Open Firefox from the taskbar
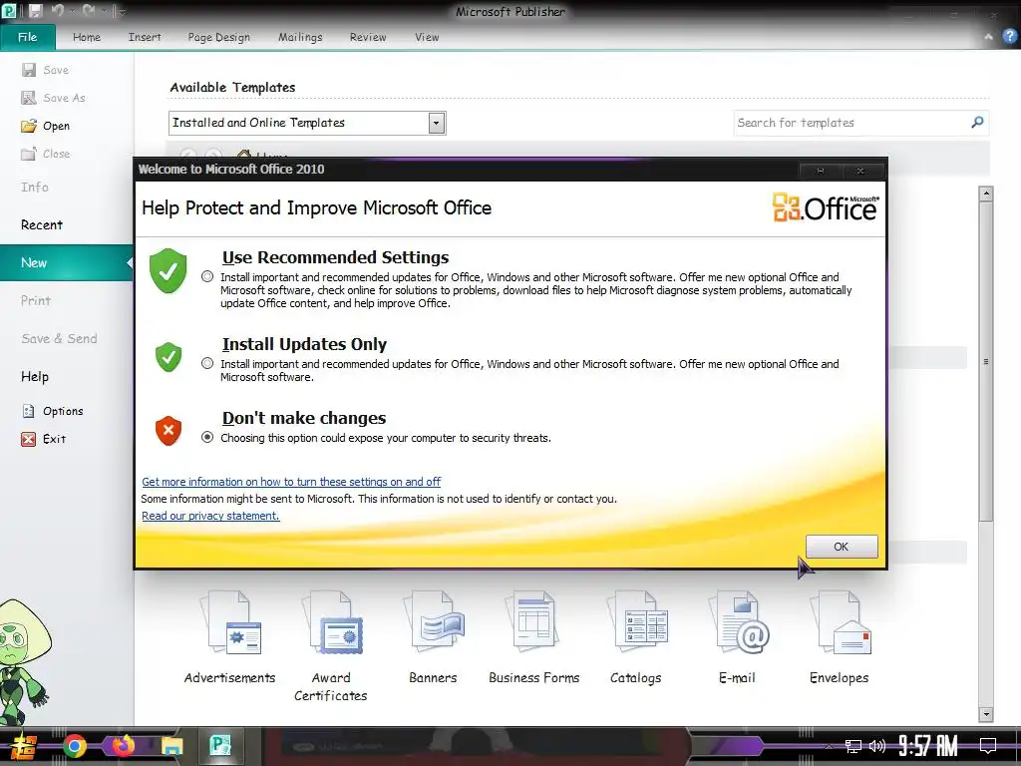 point(123,746)
